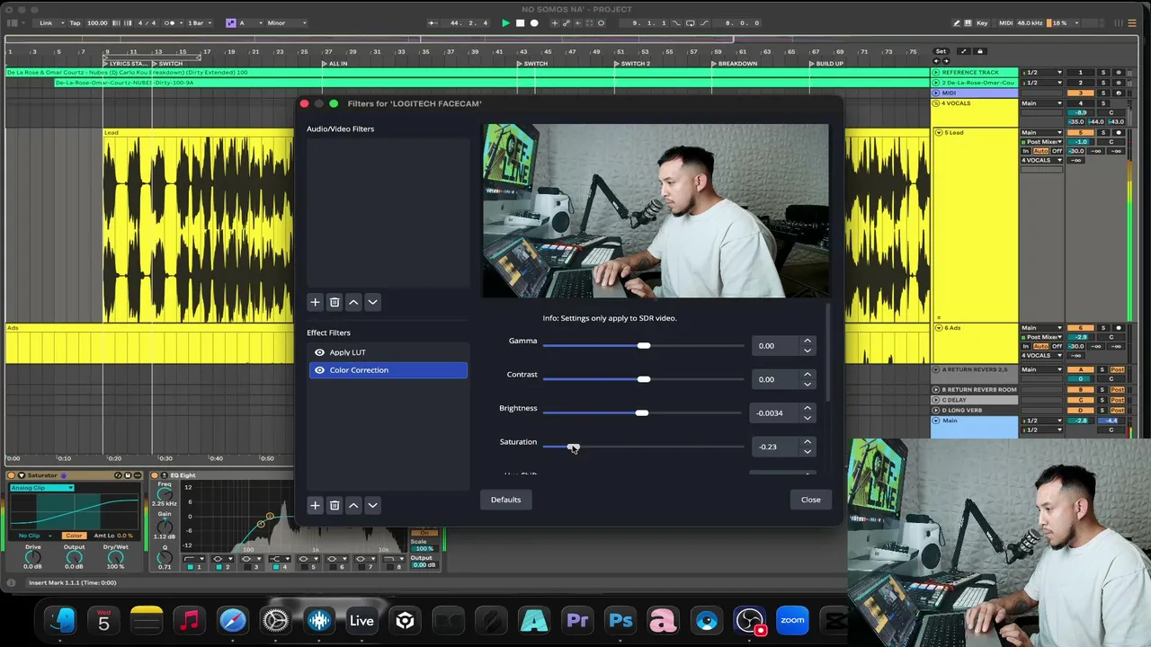Open the root note A dropdown
This screenshot has height=647, width=1151.
248,22
